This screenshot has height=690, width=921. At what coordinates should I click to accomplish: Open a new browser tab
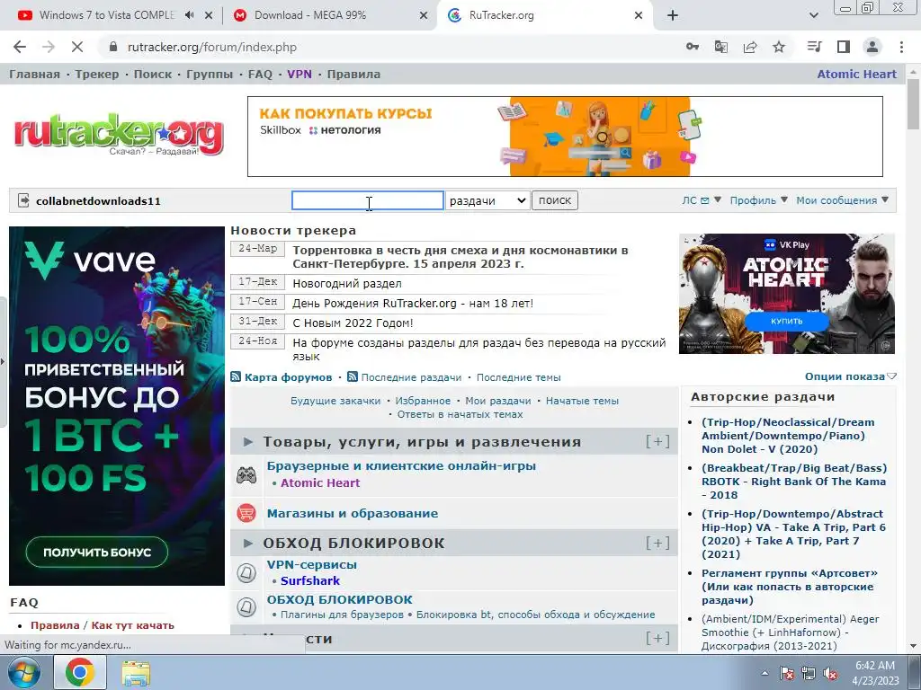[x=673, y=16]
